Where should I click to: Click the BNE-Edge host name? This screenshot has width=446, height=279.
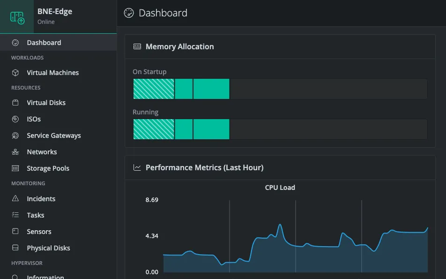55,11
